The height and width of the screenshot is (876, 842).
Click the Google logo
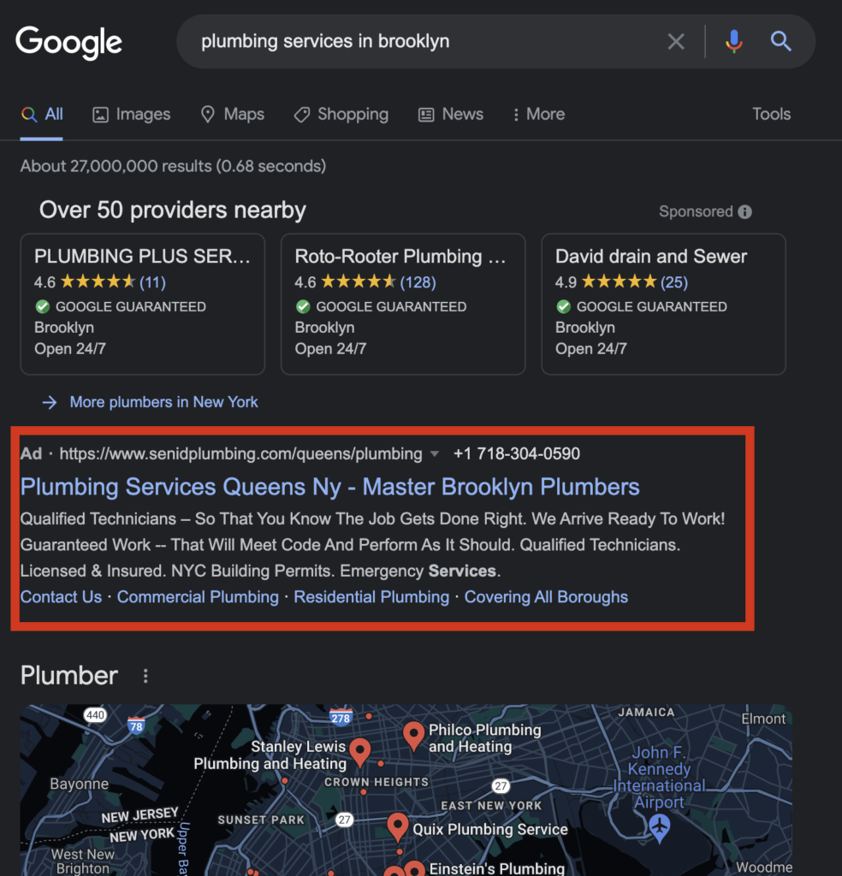(68, 42)
